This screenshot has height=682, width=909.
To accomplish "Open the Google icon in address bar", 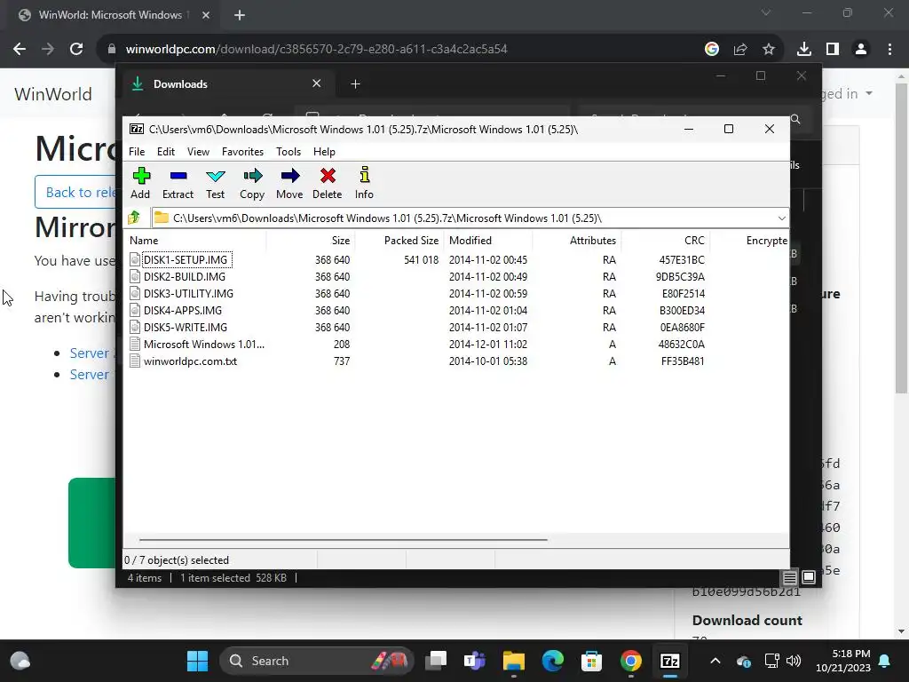I will point(712,50).
